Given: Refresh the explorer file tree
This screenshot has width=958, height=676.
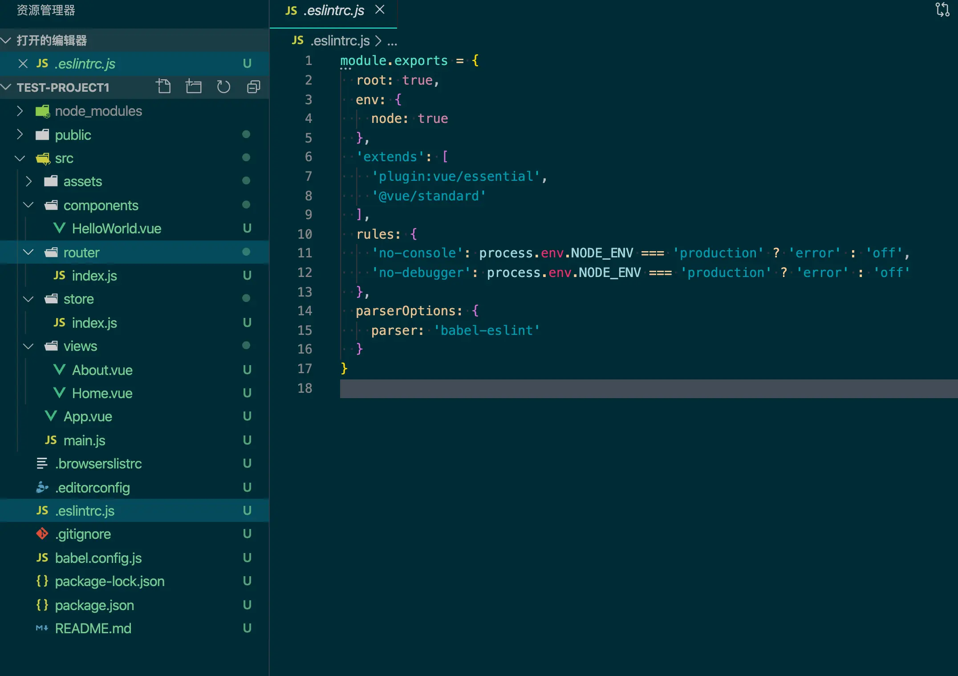Looking at the screenshot, I should tap(223, 86).
